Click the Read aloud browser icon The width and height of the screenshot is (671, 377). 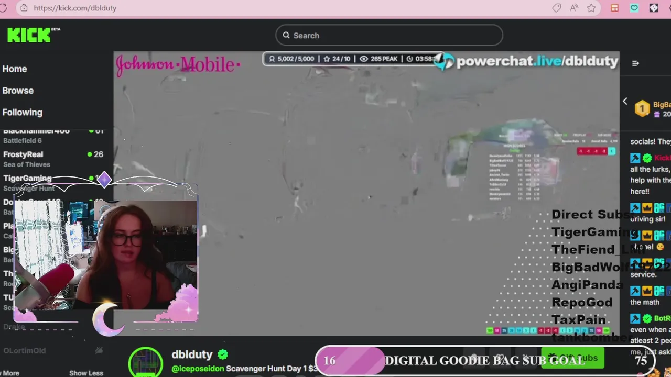pos(574,8)
